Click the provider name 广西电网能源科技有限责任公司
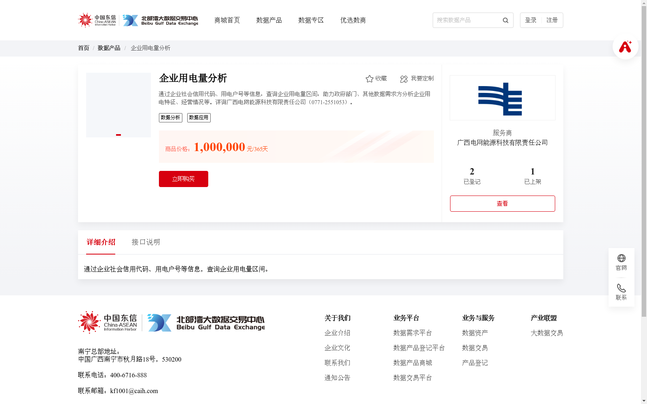The width and height of the screenshot is (647, 404). pos(503,143)
